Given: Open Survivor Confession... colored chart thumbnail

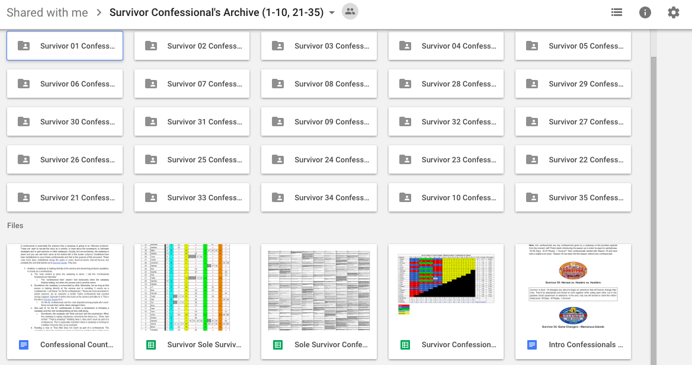Looking at the screenshot, I should click(446, 287).
